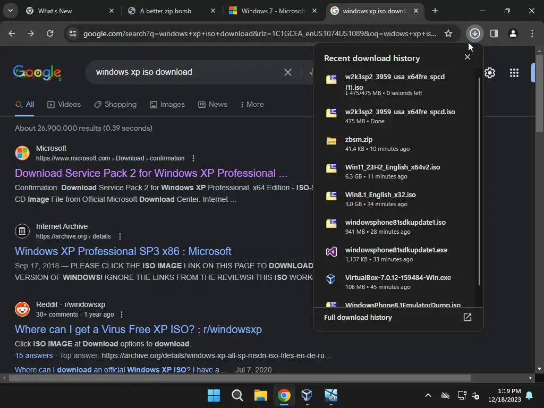Open the notifications bell in taskbar

coord(530,395)
